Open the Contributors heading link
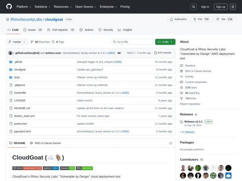Image resolution: width=242 pixels, height=181 pixels. pos(192,160)
